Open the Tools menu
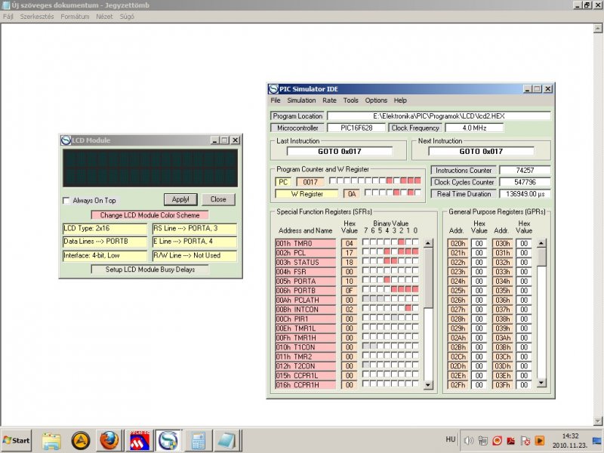Screen dimensions: 604x453 click(350, 100)
